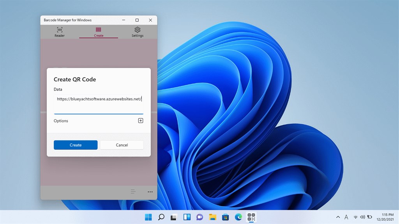Open the See More ellipsis menu
Screen dimensions: 399x224
pyautogui.click(x=150, y=191)
